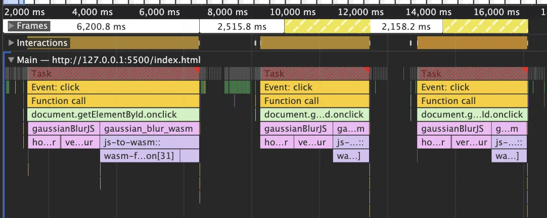Click the gaussian_blur_wasm flame bar
The image size is (547, 218).
click(x=149, y=129)
